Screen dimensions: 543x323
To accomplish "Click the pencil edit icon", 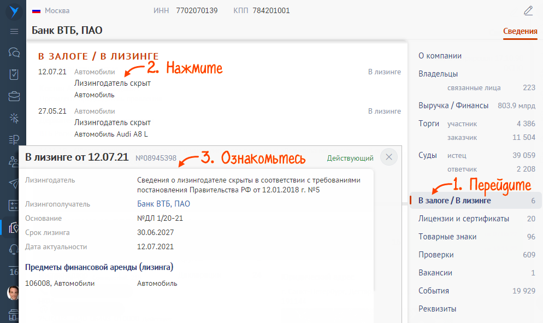I will tap(528, 11).
